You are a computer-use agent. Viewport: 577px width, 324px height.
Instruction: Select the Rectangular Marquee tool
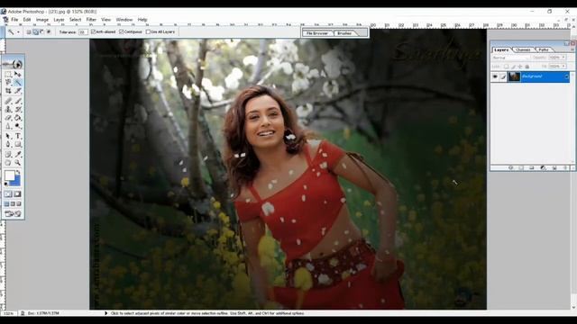coord(8,74)
